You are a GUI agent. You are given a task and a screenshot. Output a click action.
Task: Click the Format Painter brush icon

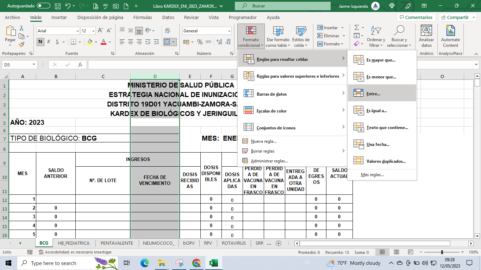21,44
